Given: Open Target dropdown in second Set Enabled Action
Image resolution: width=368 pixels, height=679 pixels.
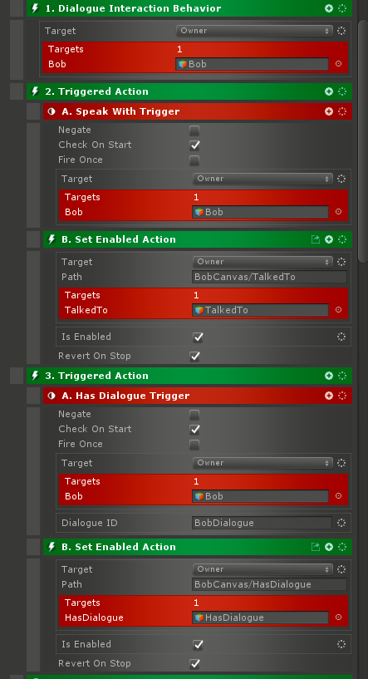Looking at the screenshot, I should 263,569.
